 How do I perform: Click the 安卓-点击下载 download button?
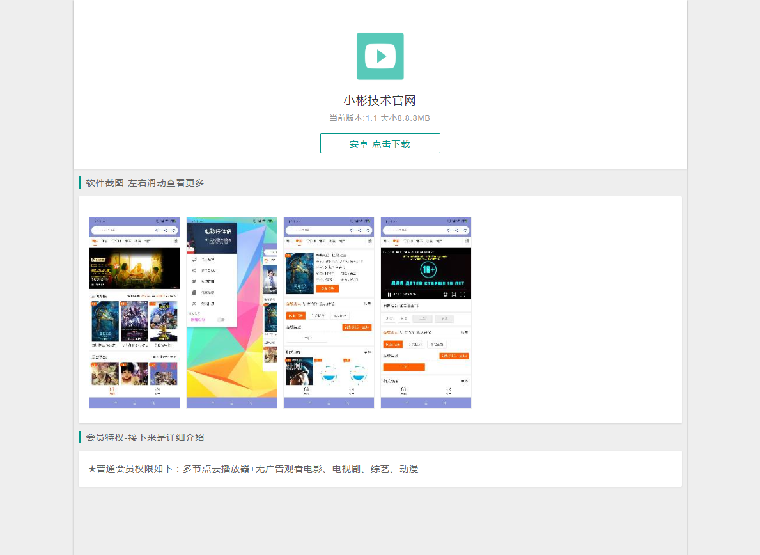[380, 143]
